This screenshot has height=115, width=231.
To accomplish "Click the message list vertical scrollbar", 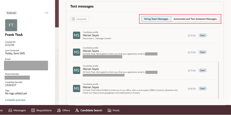I will pos(218,80).
